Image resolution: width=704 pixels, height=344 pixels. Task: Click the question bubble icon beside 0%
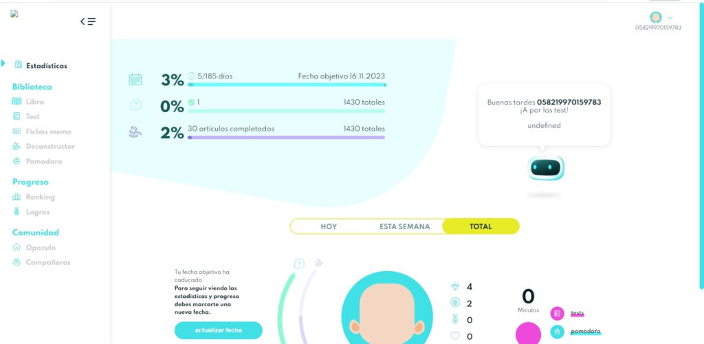(135, 105)
